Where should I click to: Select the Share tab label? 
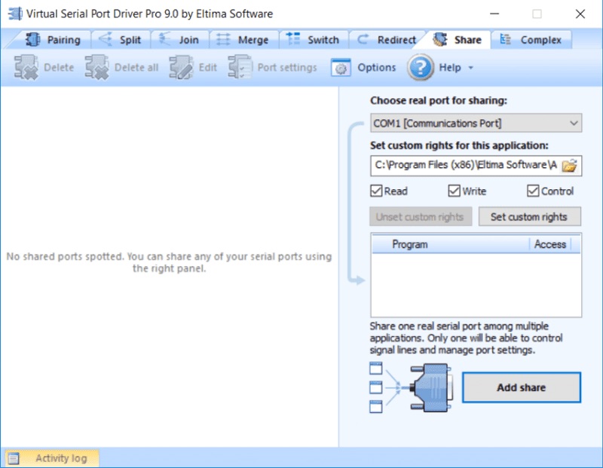point(467,40)
